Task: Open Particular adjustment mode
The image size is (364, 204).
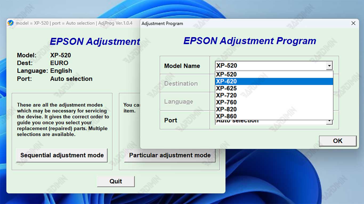Action: point(170,155)
